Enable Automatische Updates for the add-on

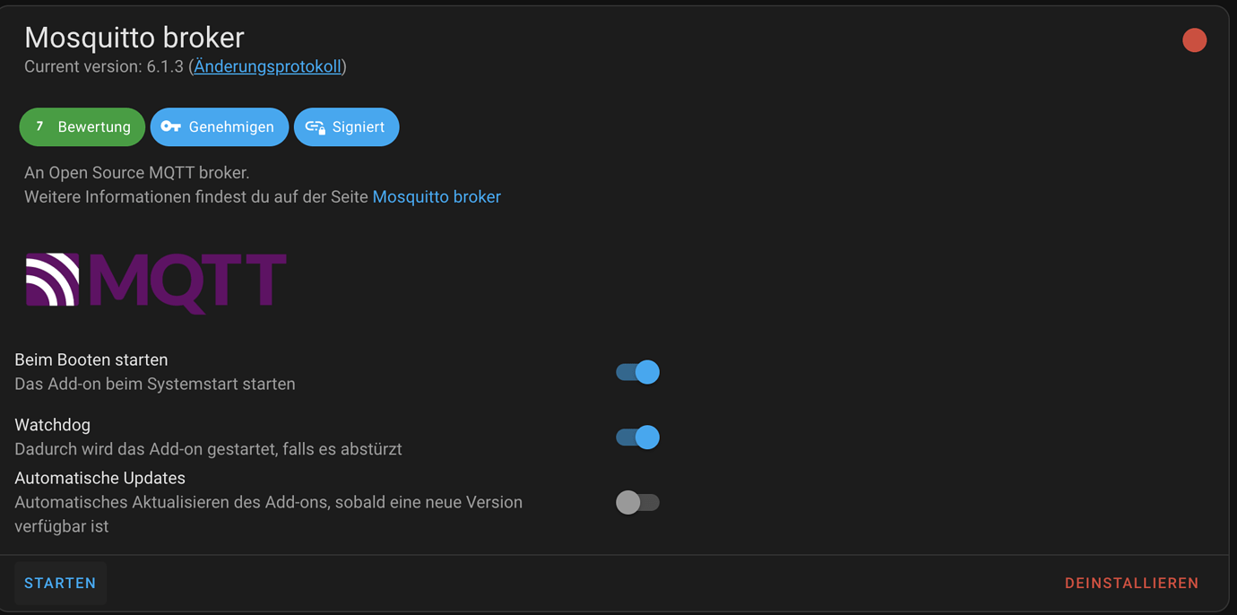click(636, 502)
